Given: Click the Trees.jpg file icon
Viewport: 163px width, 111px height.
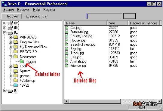Looking at the screenshot, I should (x=67, y=53).
